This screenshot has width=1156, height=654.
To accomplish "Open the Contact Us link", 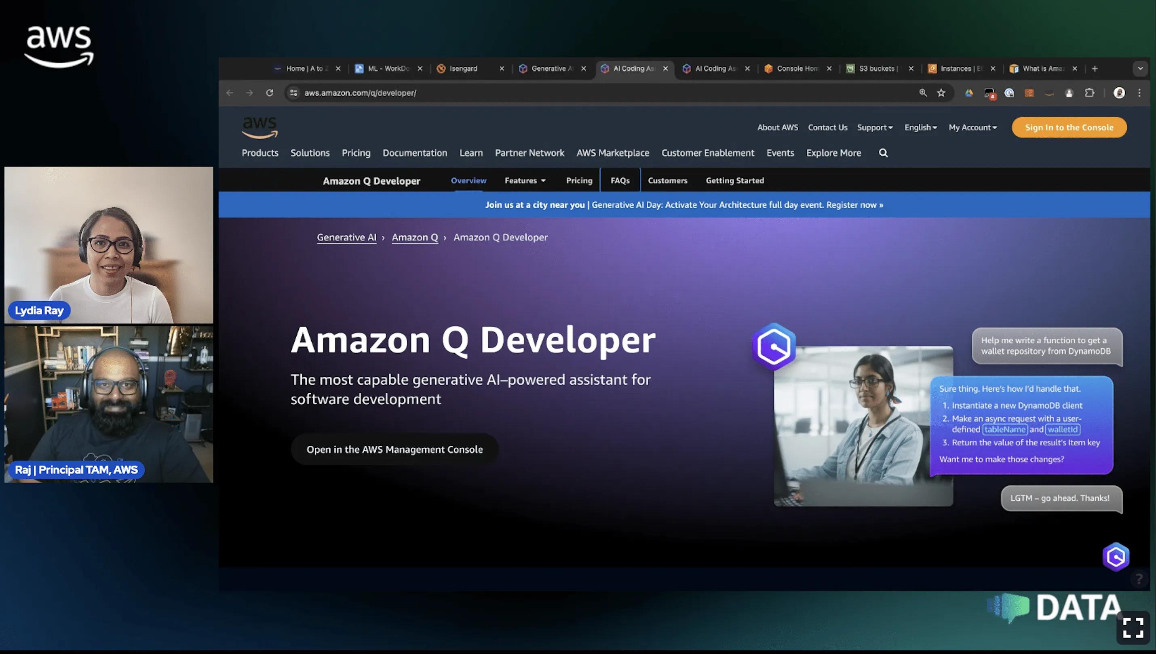I will tap(827, 128).
